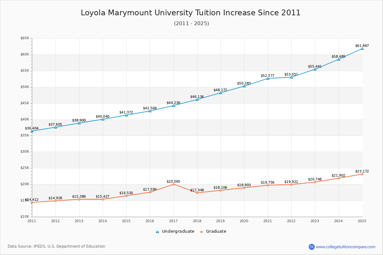The width and height of the screenshot is (383, 255).
Task: Click the subtitle showing 2011 - 2025
Action: coord(191,24)
